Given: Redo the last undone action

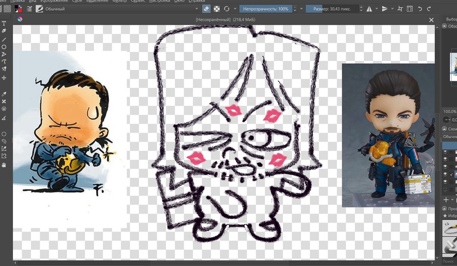Looking at the screenshot, I should [x=429, y=9].
